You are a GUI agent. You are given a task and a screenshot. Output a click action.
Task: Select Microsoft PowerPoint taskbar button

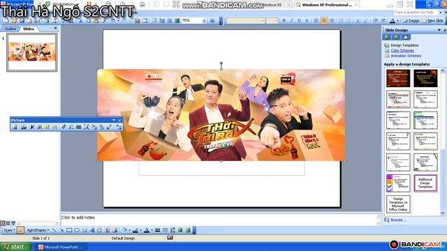(62, 247)
